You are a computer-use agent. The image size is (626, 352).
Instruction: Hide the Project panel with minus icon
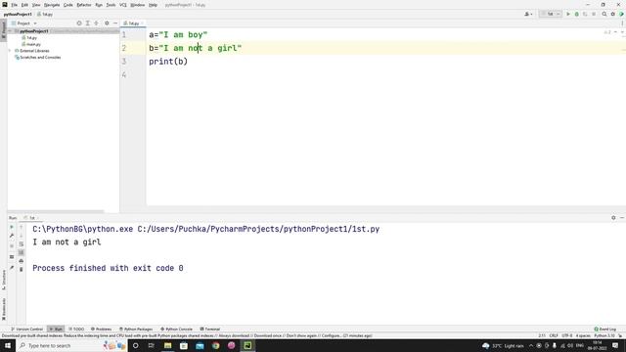[x=115, y=23]
